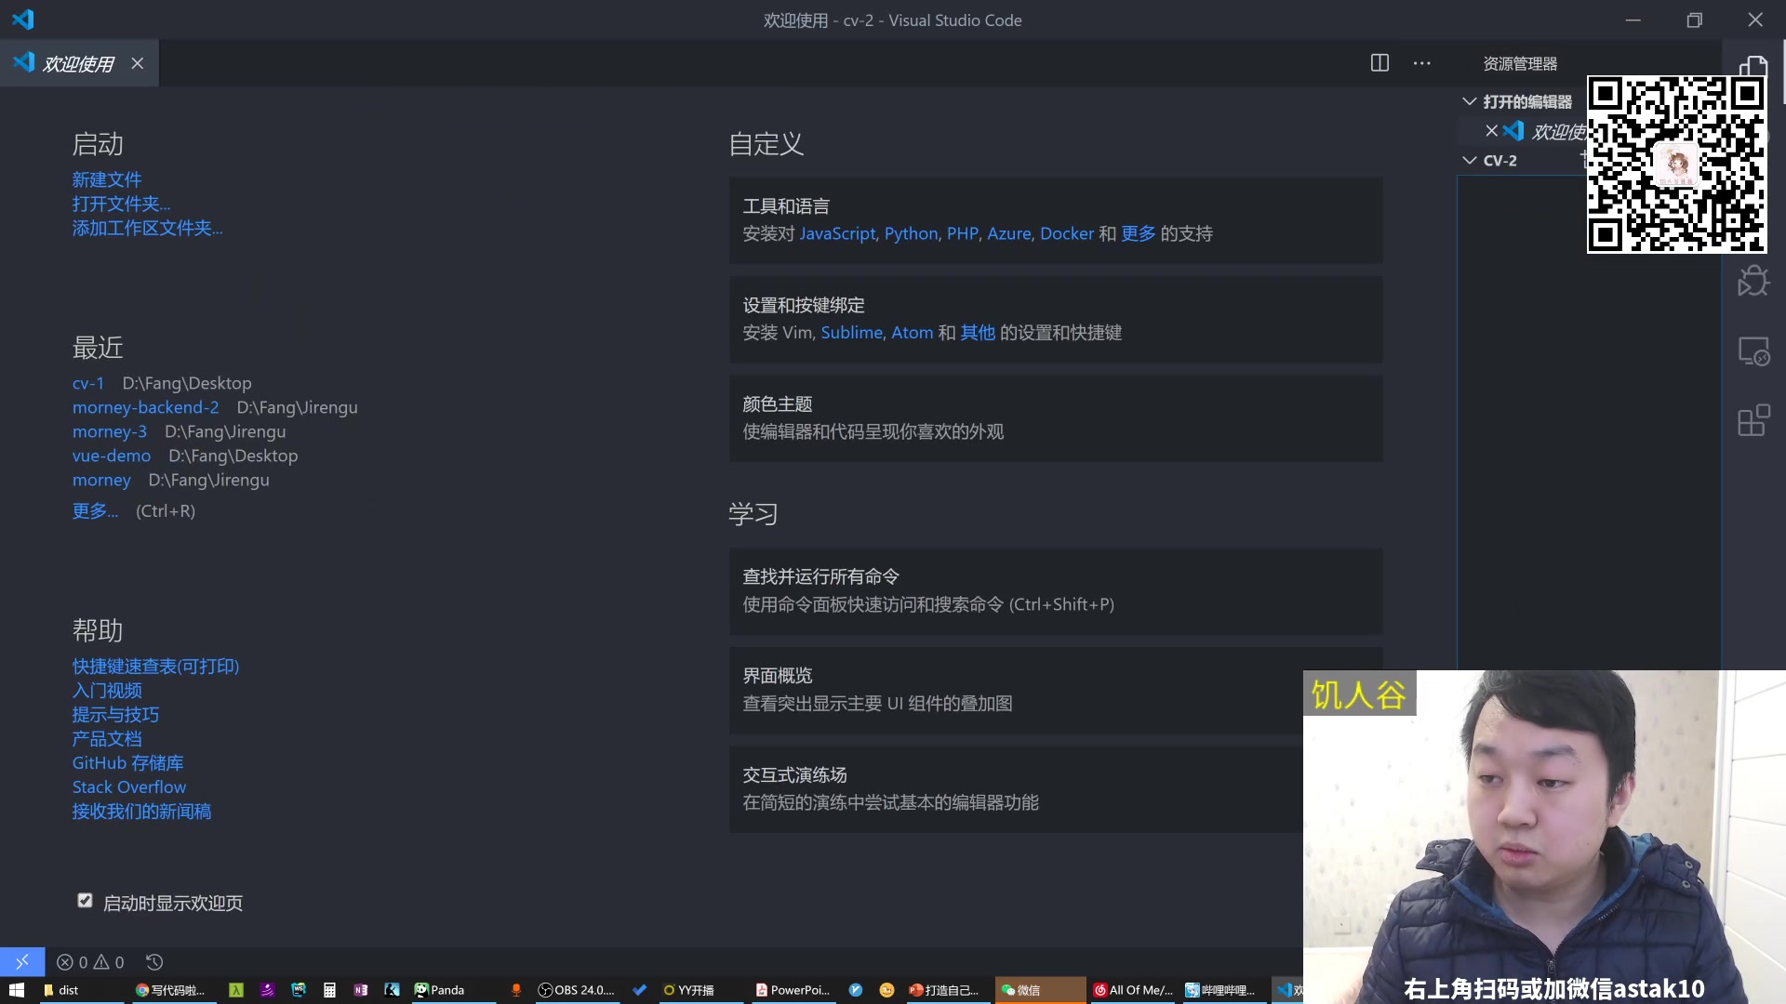Click the 新建文件 link
Image resolution: width=1786 pixels, height=1004 pixels.
107,179
